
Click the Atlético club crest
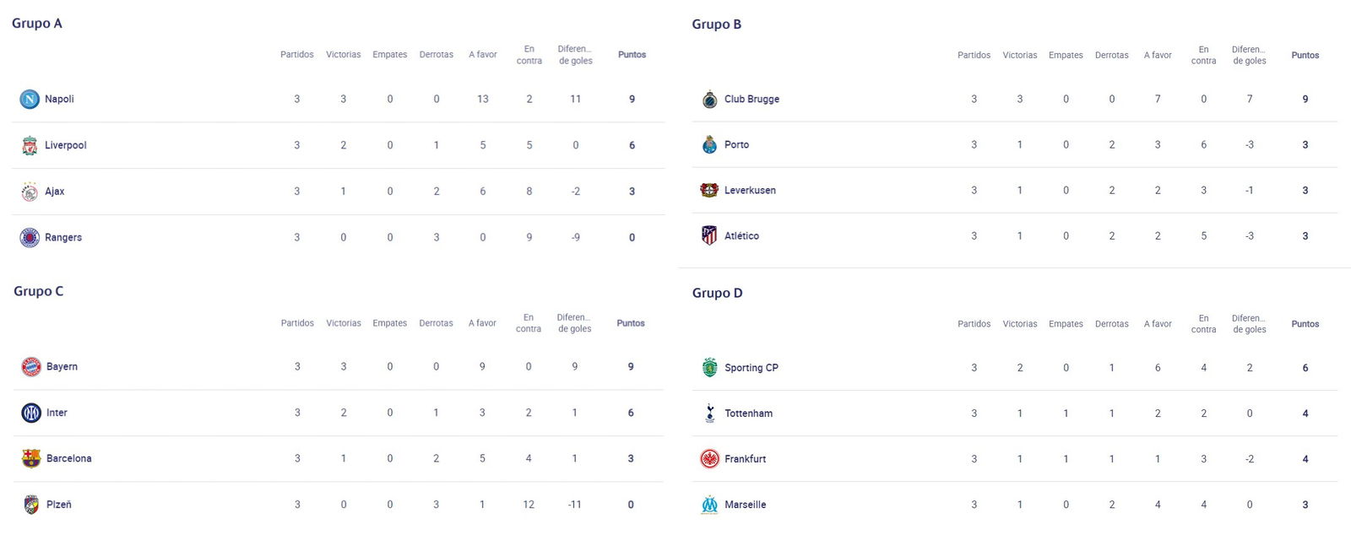click(709, 236)
